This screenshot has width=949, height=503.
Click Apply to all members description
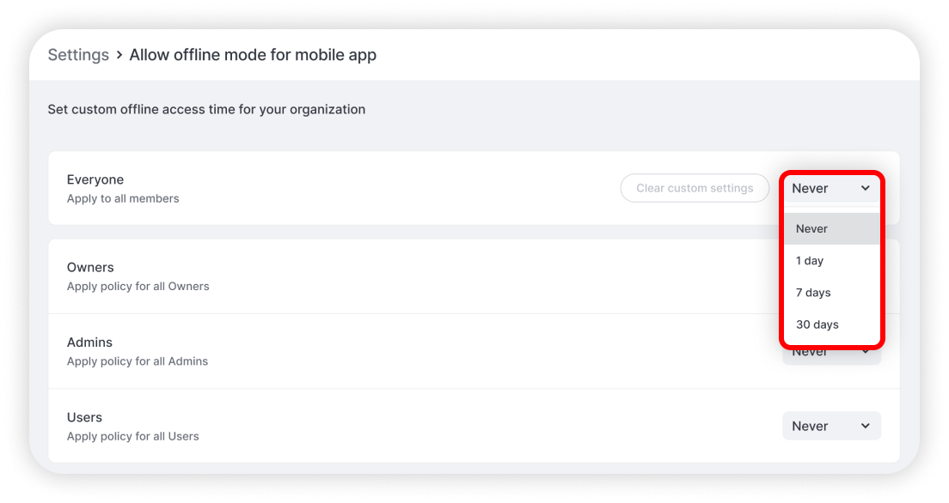tap(123, 198)
